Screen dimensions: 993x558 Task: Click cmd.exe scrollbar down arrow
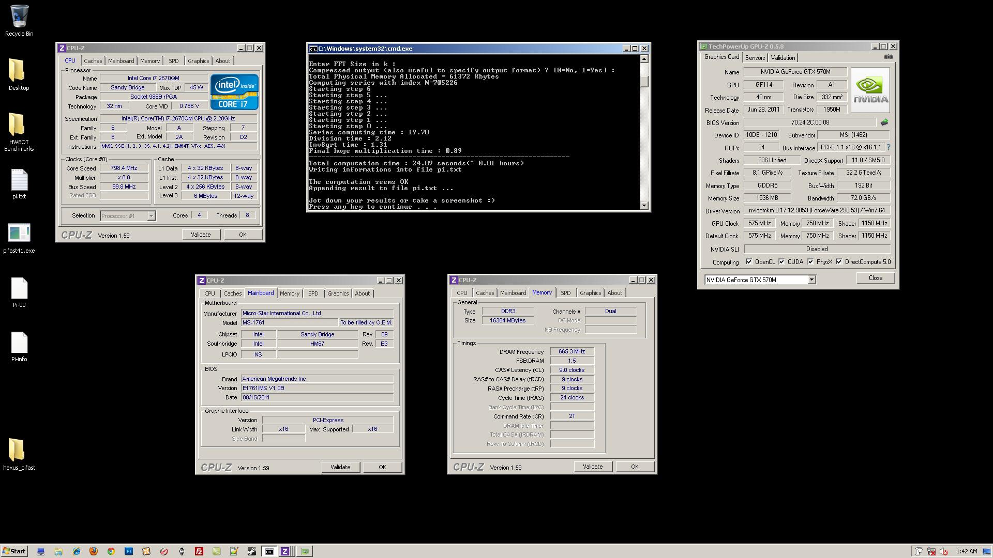coord(644,206)
